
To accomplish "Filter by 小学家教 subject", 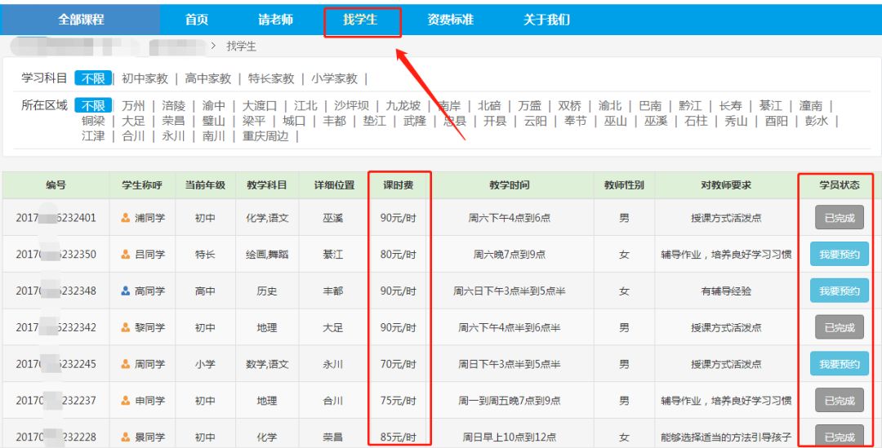I will tap(334, 78).
